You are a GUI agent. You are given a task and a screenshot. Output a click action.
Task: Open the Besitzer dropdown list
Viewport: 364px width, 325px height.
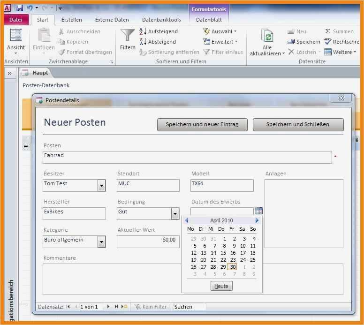click(x=101, y=186)
